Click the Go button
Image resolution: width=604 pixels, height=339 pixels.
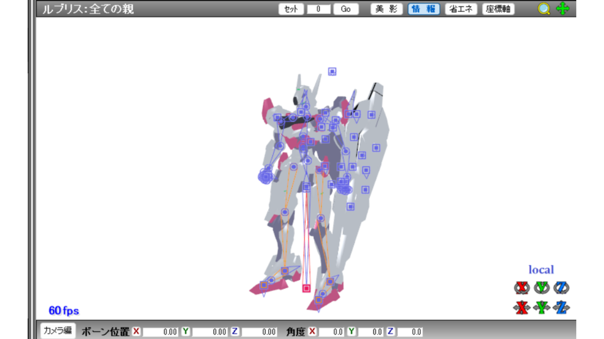345,9
